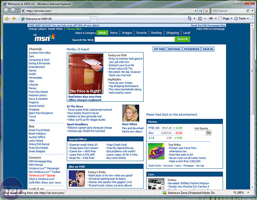Screen dimensions: 257x200
Task: Click the scrollbar down arrow
Action: [252, 188]
